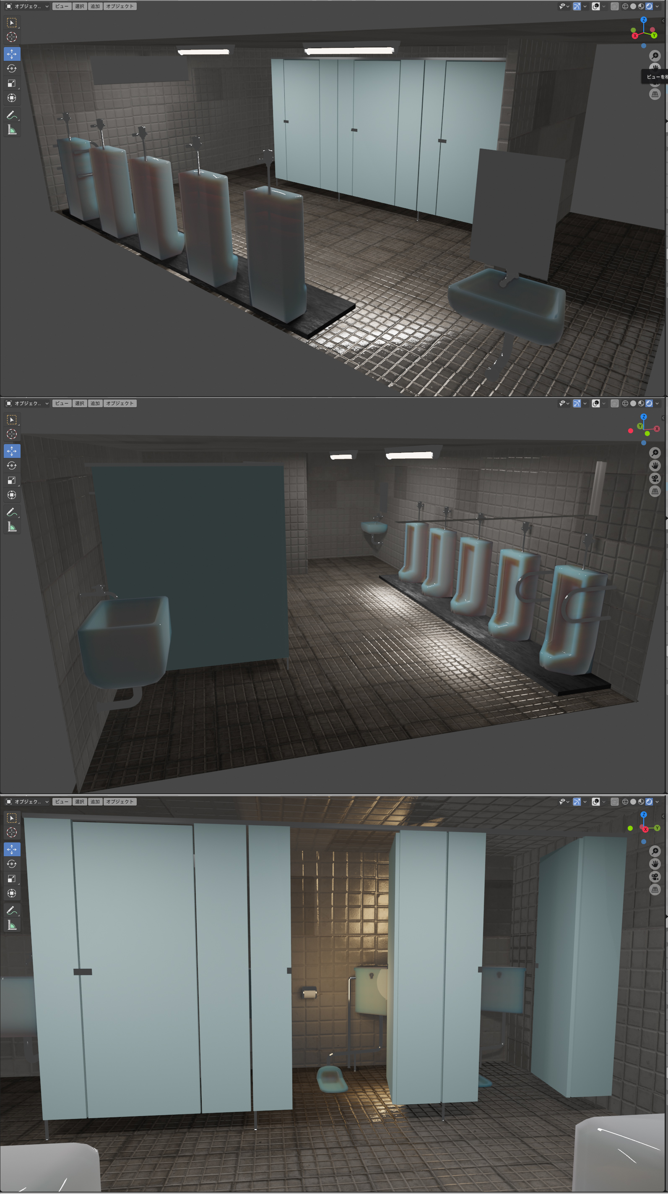This screenshot has width=668, height=1195.
Task: Toggle overlays button in middle viewport header
Action: (596, 404)
